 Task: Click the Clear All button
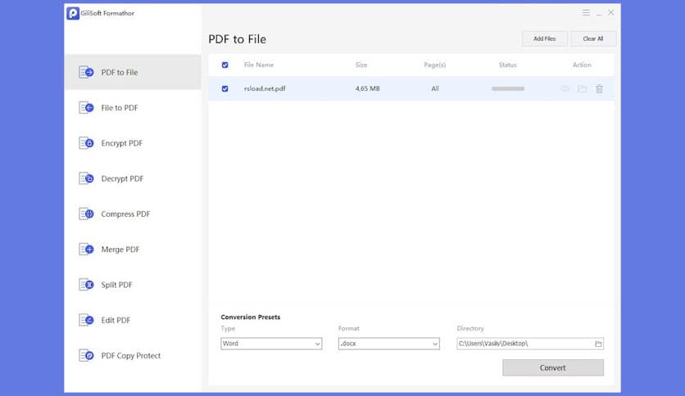coord(593,38)
